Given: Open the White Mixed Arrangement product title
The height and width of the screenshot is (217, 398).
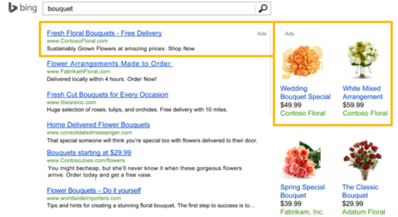Looking at the screenshot, I should [362, 92].
